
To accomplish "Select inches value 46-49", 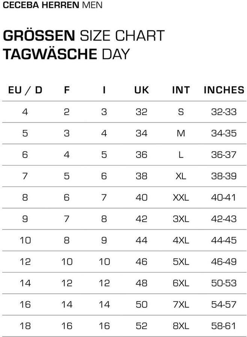I will (x=224, y=262).
